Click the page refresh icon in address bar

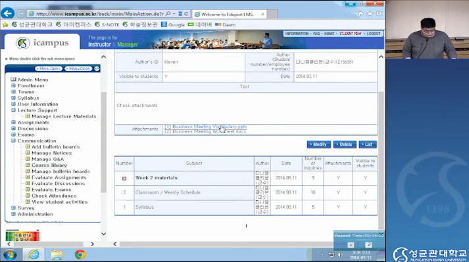coord(186,14)
